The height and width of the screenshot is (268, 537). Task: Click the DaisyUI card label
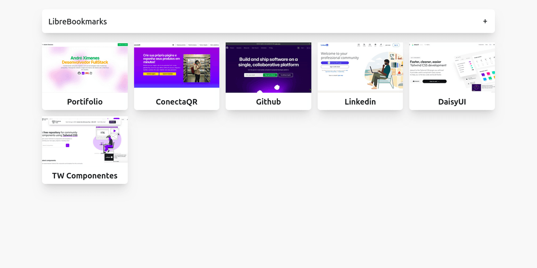[x=452, y=102]
